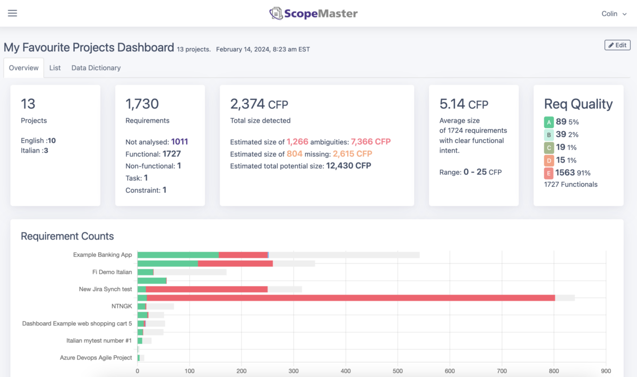Viewport: 637px width, 377px height.
Task: Click the orange "D" grade color swatch
Action: (x=548, y=160)
